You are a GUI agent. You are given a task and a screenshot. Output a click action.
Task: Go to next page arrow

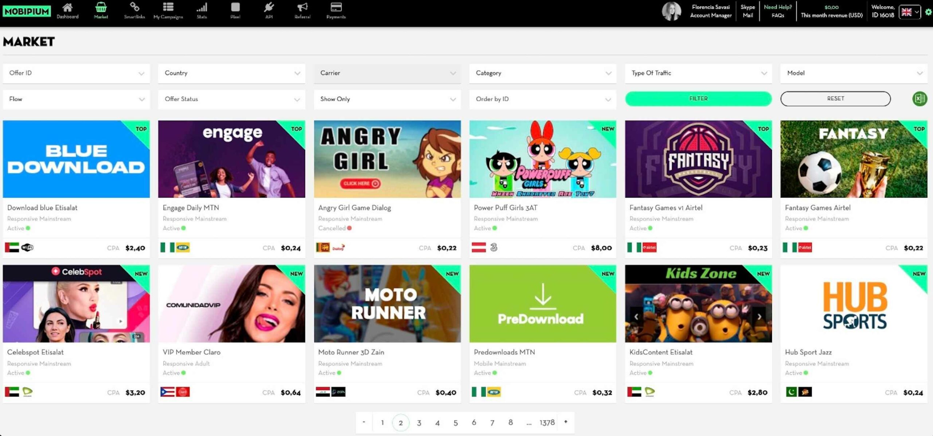tap(566, 422)
